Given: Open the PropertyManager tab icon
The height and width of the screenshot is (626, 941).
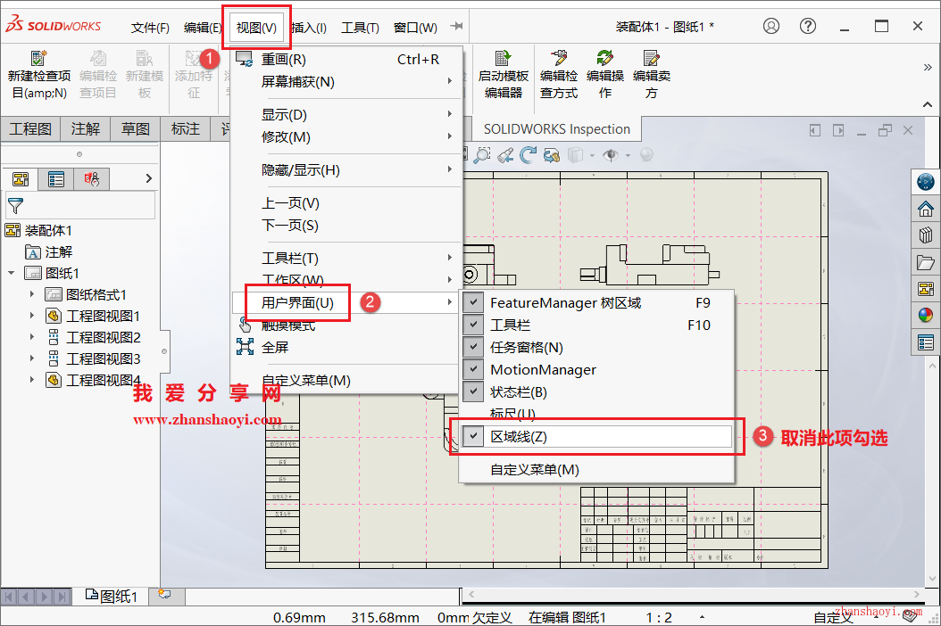Looking at the screenshot, I should (x=56, y=178).
